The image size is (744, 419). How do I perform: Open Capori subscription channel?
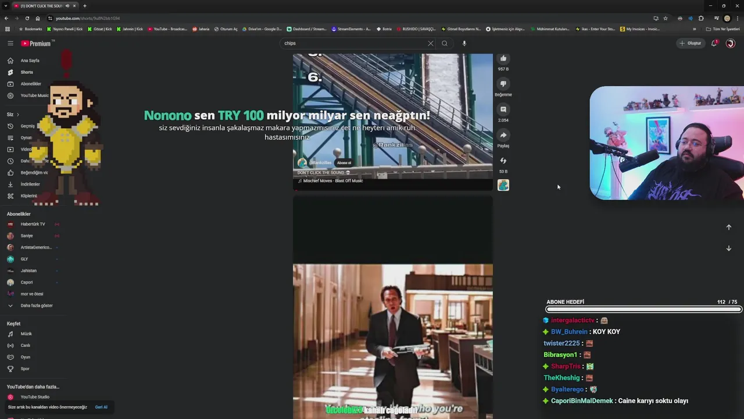click(x=27, y=282)
